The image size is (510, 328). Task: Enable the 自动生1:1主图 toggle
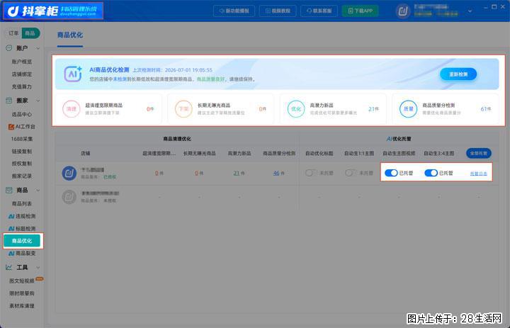[351, 173]
